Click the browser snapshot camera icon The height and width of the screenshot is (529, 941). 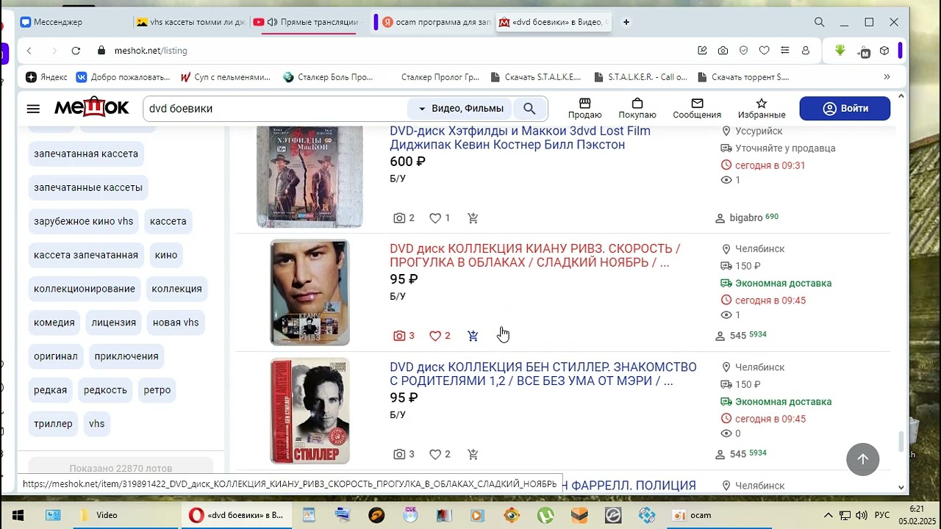[x=723, y=51]
